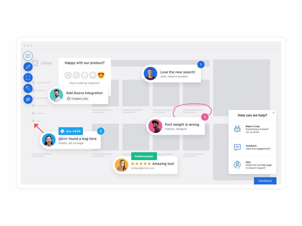Select the heart-eyes emoji rating
The height and width of the screenshot is (226, 302).
point(101,75)
